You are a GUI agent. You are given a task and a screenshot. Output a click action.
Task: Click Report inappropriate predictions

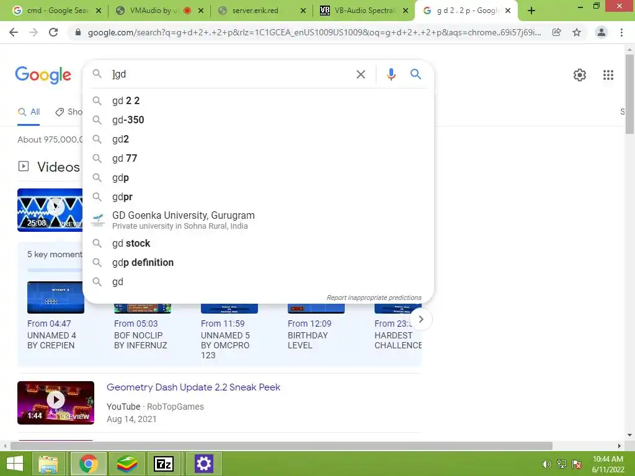pos(374,297)
